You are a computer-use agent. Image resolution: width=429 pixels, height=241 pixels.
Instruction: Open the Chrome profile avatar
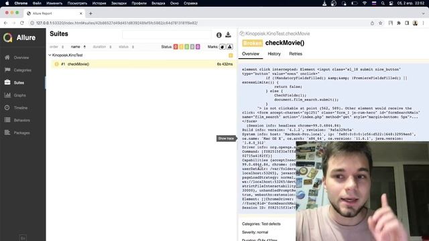415,23
